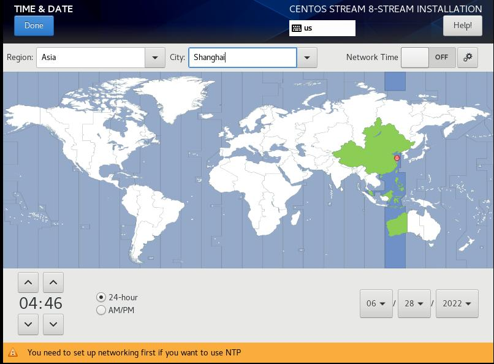Decrease the hours with down arrow
Screen dimensions: 494x364
tap(28, 324)
